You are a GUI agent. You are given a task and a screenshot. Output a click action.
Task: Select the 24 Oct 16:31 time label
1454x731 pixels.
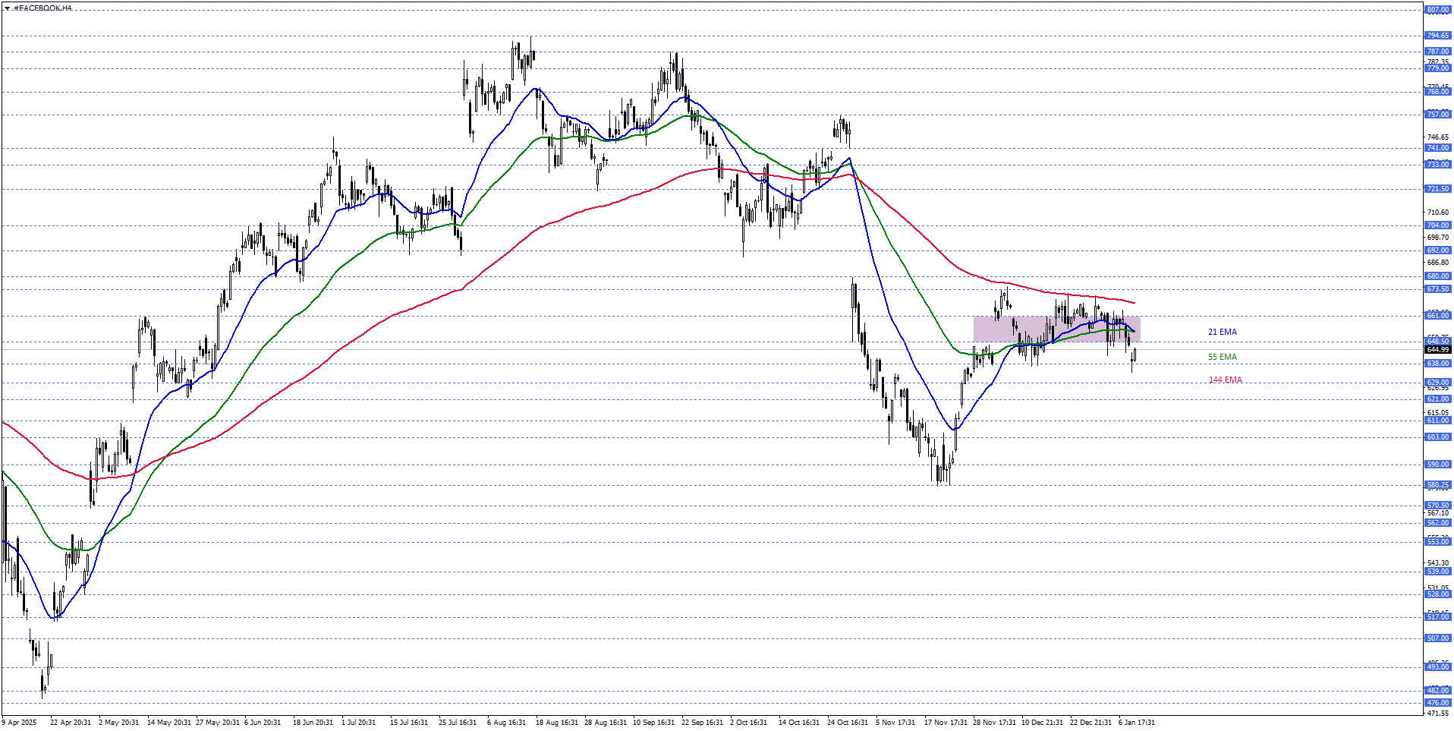click(x=847, y=722)
